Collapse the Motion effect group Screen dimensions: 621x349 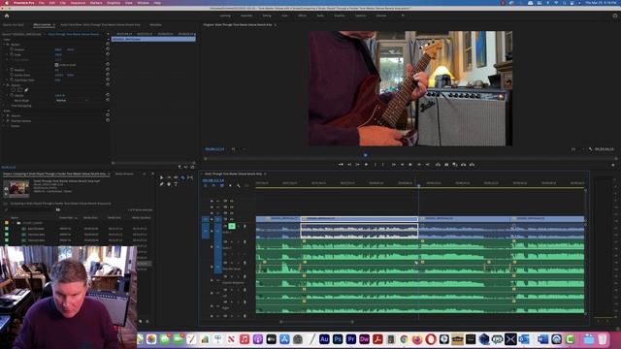click(x=4, y=45)
